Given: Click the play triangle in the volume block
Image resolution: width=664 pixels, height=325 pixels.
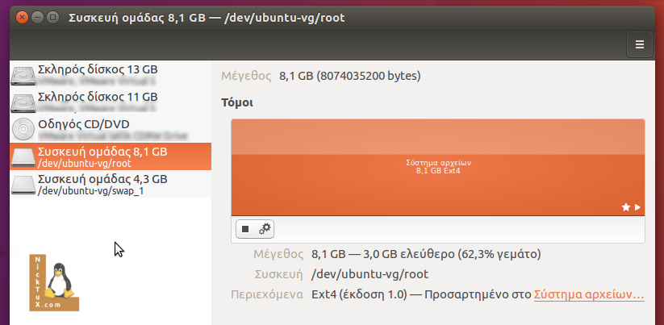Looking at the screenshot, I should pyautogui.click(x=637, y=207).
